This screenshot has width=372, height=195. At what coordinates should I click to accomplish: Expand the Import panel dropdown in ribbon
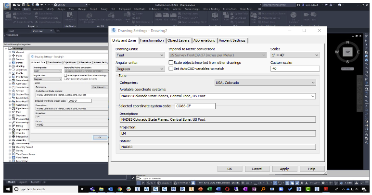[33, 26]
